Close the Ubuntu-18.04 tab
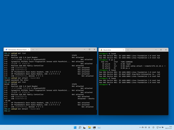 pyautogui.click(x=123, y=49)
